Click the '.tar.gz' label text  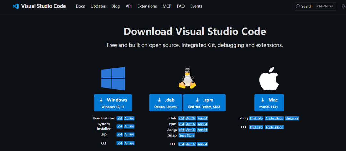pyautogui.click(x=172, y=130)
